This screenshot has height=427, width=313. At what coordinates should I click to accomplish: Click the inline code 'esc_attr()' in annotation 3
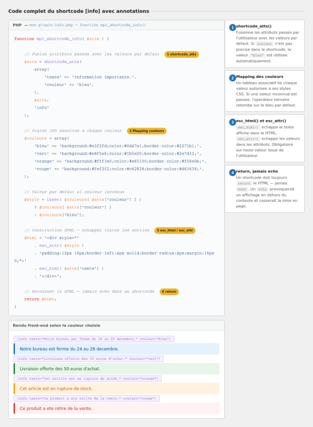pyautogui.click(x=248, y=139)
